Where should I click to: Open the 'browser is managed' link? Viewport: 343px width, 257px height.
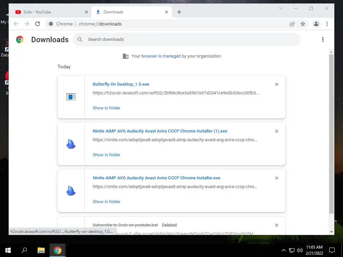pyautogui.click(x=161, y=56)
